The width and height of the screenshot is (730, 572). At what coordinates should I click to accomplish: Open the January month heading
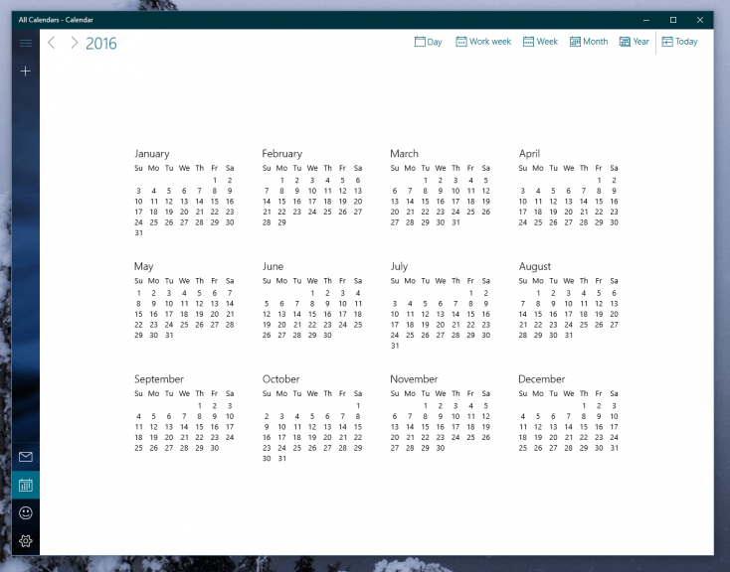tap(152, 154)
